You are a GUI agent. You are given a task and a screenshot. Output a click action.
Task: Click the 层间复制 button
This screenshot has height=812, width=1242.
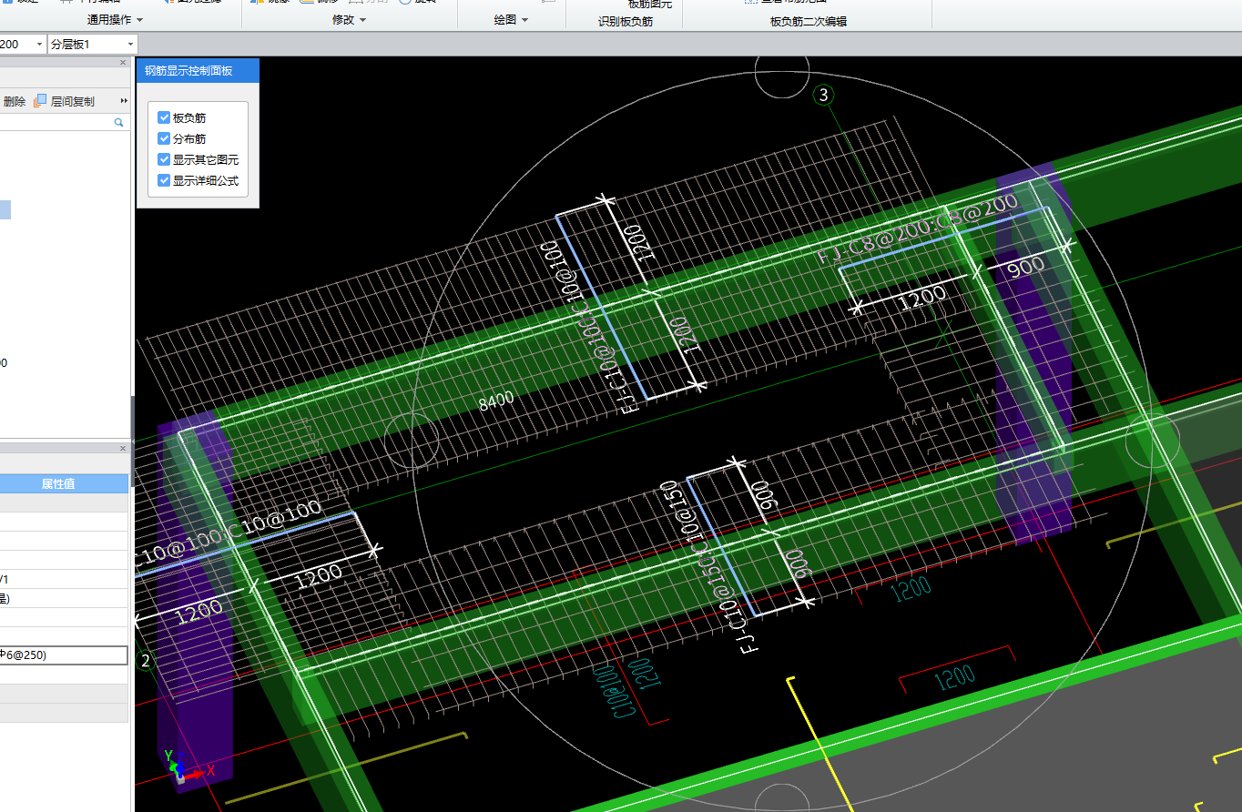[64, 102]
